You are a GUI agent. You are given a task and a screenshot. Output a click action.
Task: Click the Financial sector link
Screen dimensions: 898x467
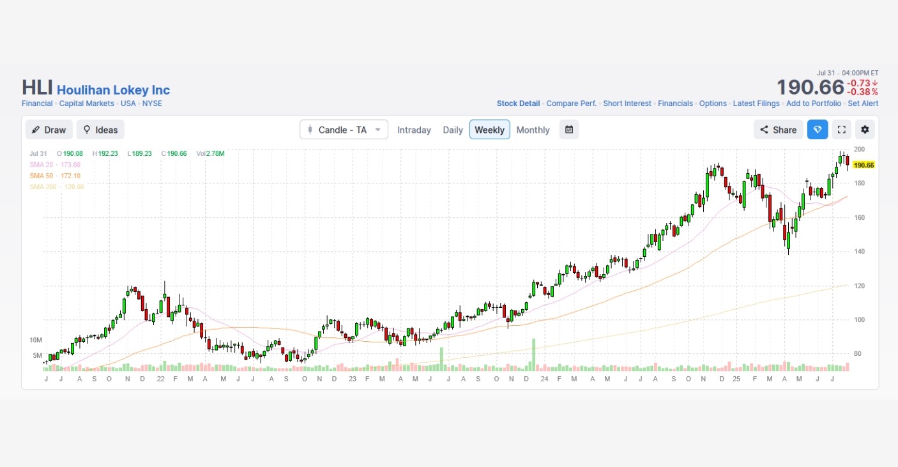click(37, 103)
